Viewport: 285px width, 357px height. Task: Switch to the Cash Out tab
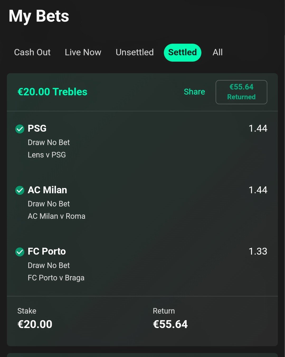(32, 52)
